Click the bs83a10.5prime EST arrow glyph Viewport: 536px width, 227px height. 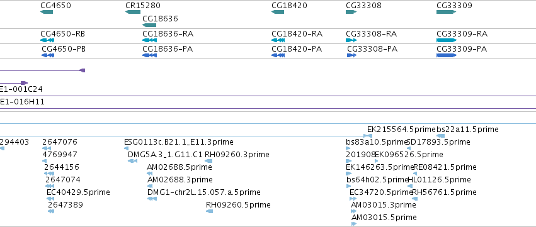point(348,148)
